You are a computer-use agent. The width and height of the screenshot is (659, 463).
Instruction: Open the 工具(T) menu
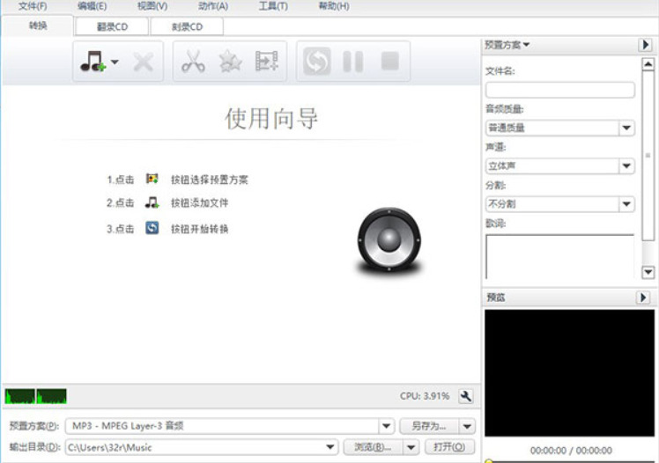click(273, 6)
